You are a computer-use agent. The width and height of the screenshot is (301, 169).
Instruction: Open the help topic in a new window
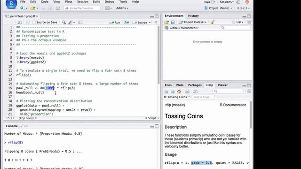coord(195,92)
